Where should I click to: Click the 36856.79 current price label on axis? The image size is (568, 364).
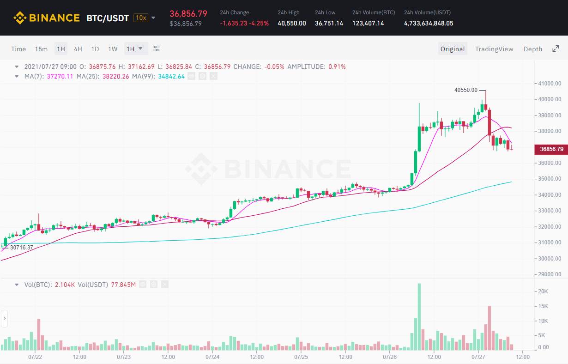click(x=551, y=149)
